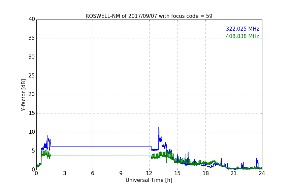Click the flat green line segment near hour 9
This screenshot has width=291, height=194.
pos(121,156)
